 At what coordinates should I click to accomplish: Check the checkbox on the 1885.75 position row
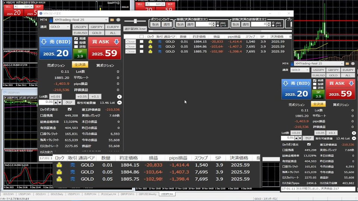142,51
